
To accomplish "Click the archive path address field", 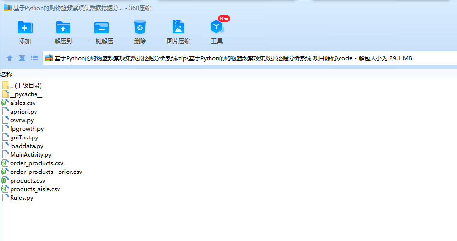I will coord(249,58).
